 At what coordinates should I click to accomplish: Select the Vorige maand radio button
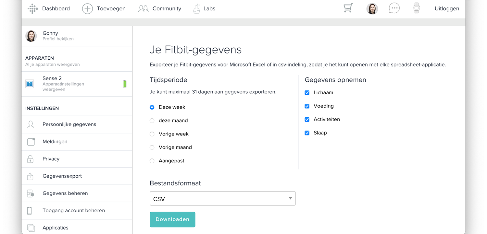[x=152, y=147]
